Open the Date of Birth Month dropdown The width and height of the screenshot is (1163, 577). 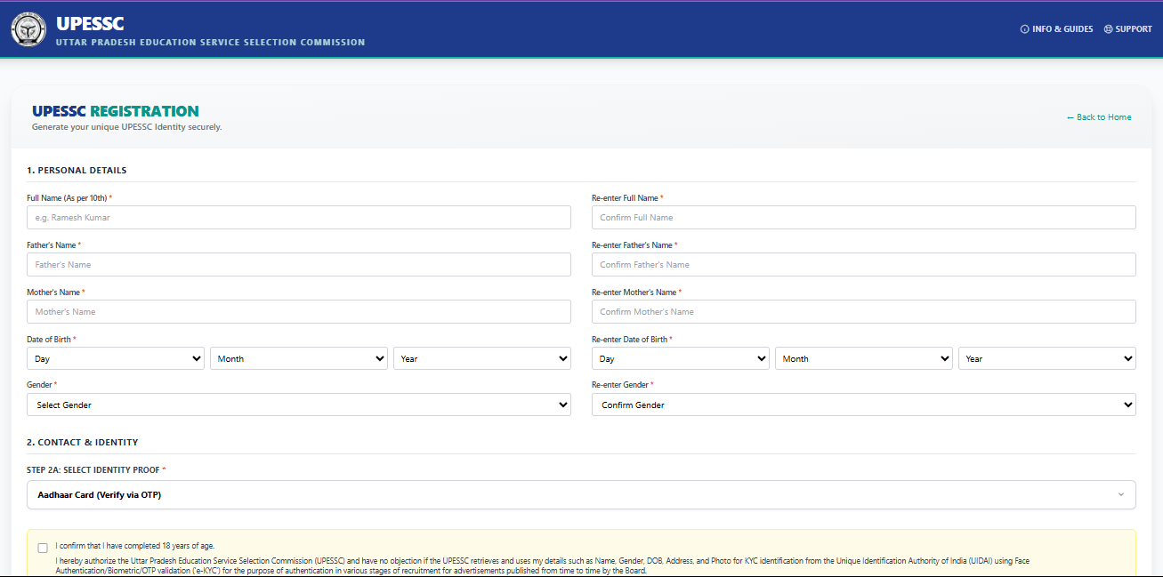pos(299,358)
